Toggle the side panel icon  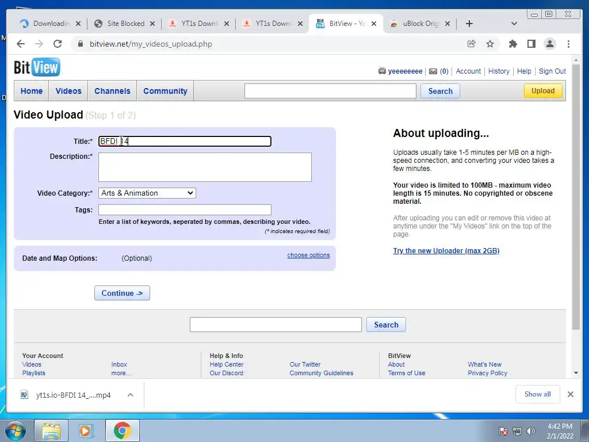[x=531, y=44]
